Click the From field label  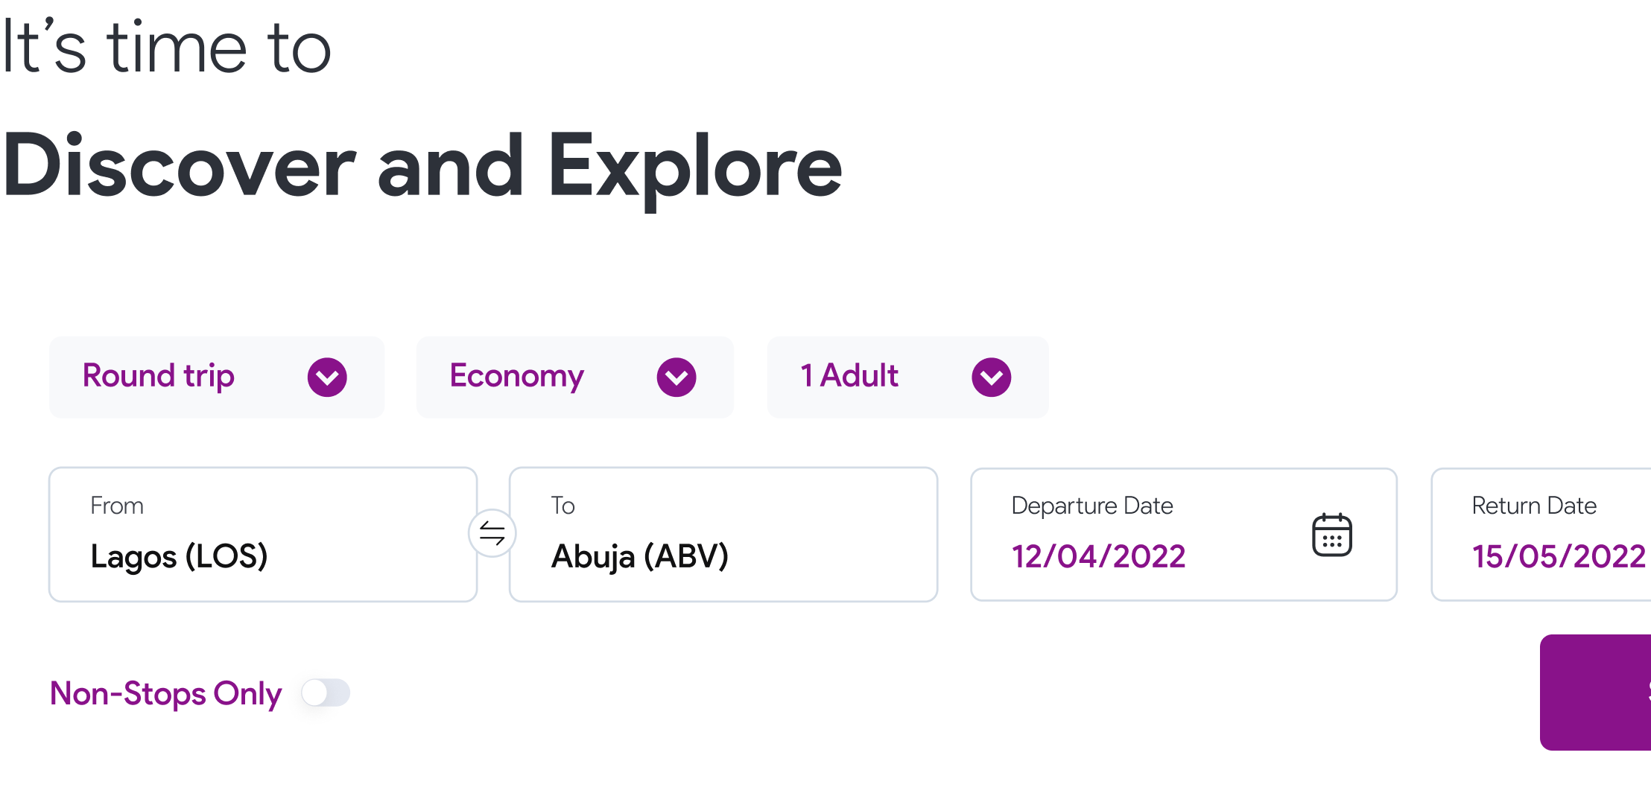(x=117, y=506)
